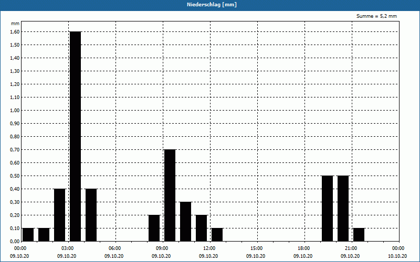
Task: Click the 03:00 time axis label
Action: click(x=68, y=248)
